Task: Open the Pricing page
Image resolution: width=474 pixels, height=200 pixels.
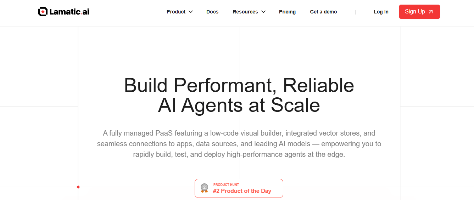Action: pos(287,12)
